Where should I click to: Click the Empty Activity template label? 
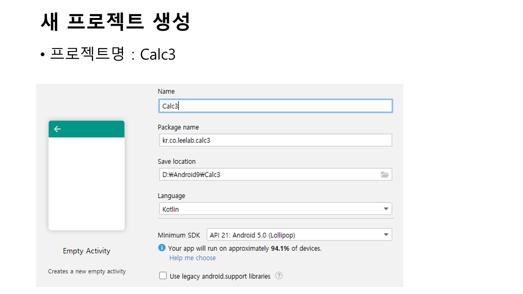(x=87, y=251)
